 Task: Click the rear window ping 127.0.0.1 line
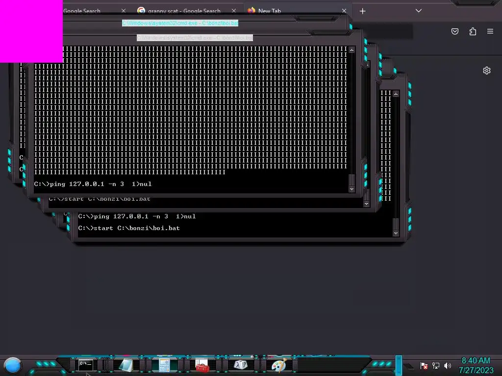(137, 216)
